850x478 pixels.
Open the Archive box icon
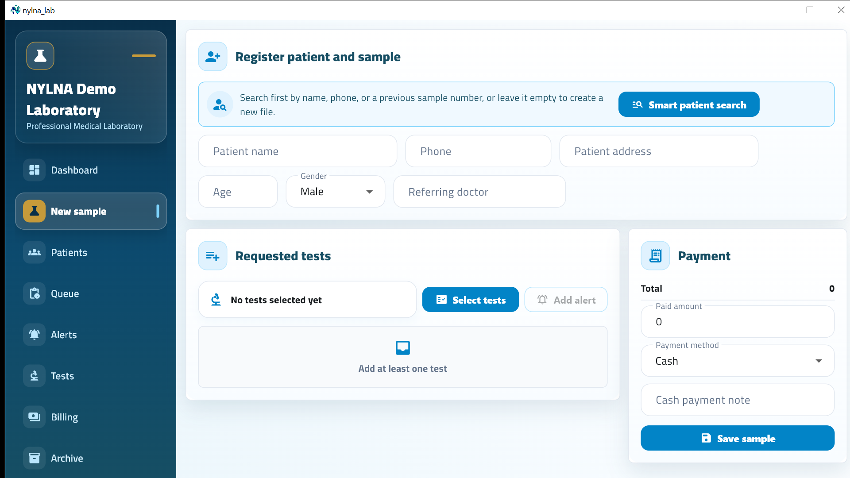(35, 458)
